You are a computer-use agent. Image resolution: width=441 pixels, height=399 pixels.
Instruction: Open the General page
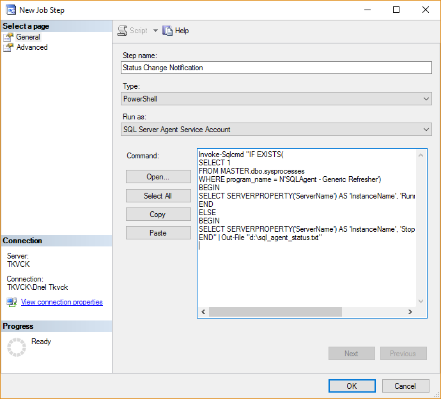(28, 37)
